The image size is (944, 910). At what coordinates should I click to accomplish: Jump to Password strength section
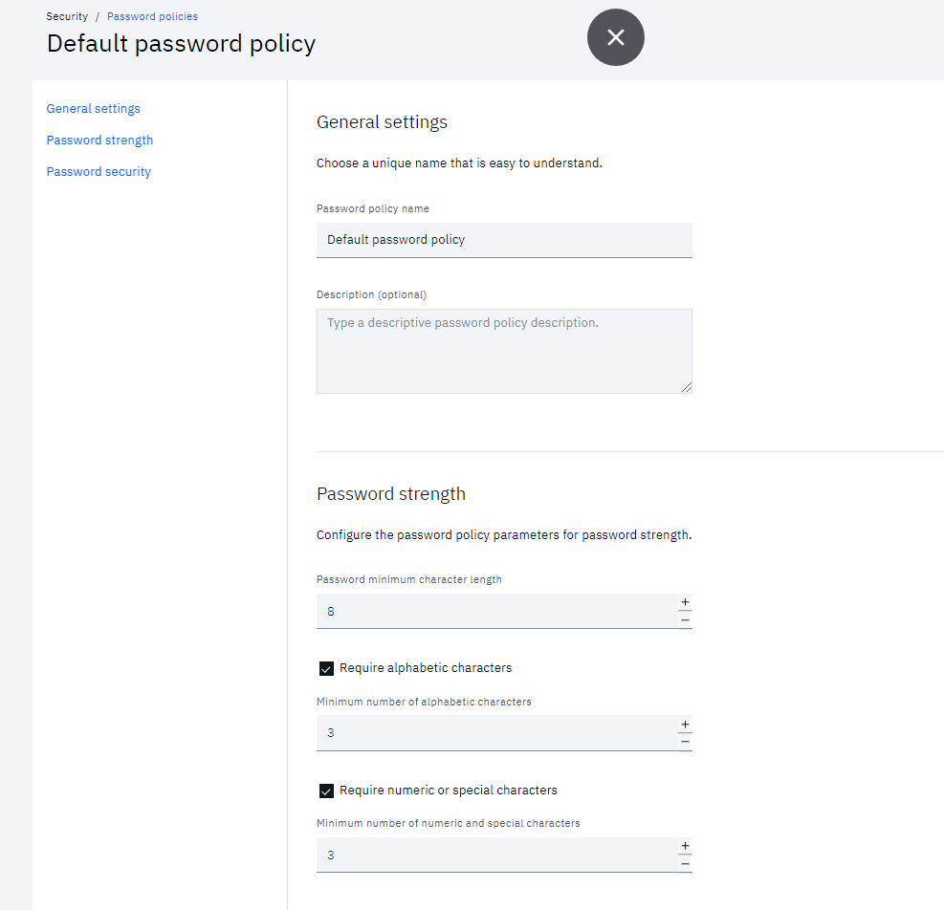coord(99,141)
